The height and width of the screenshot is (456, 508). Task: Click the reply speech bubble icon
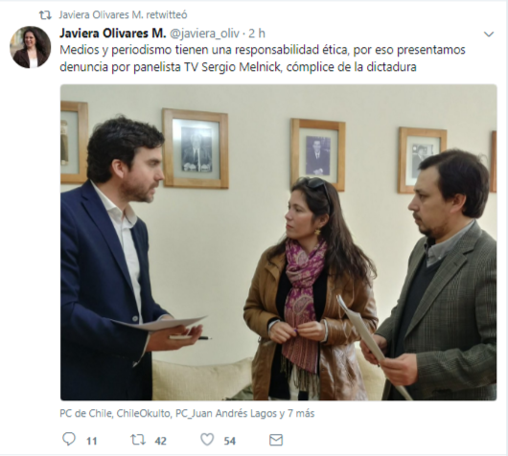click(69, 439)
